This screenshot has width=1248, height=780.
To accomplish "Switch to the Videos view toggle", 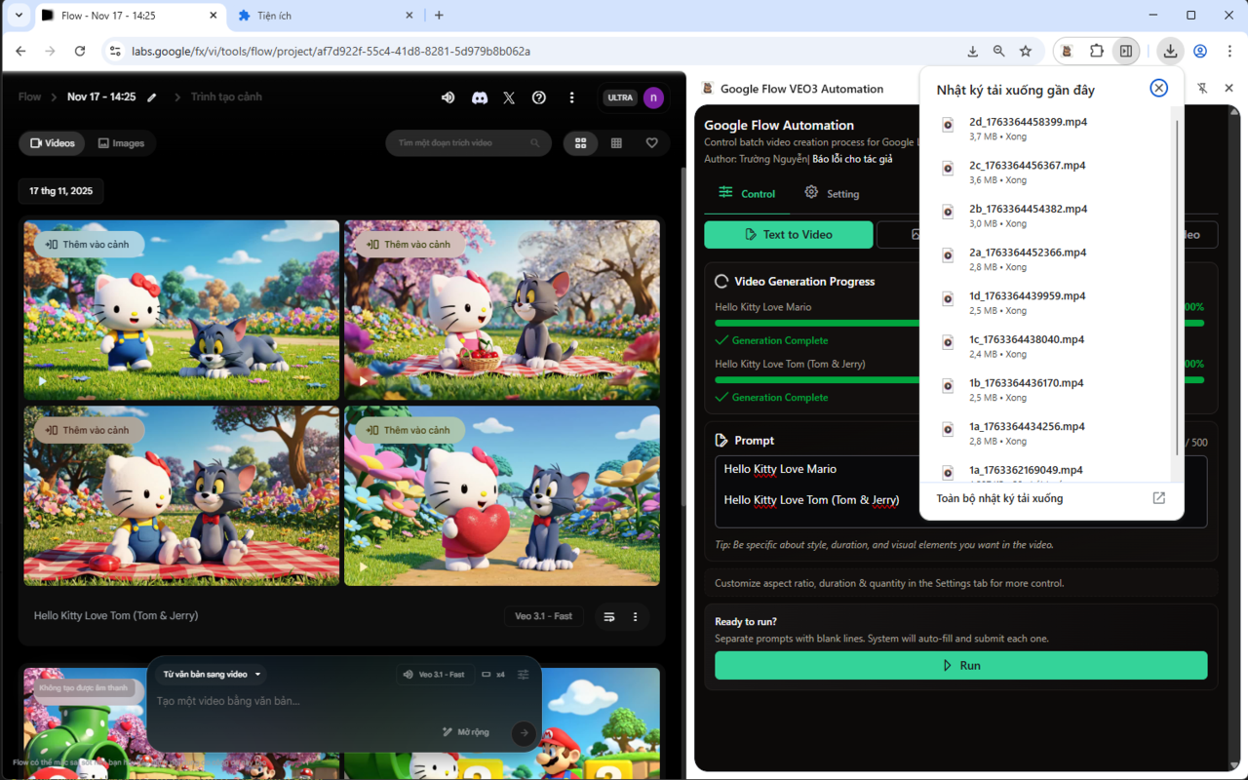I will (53, 143).
